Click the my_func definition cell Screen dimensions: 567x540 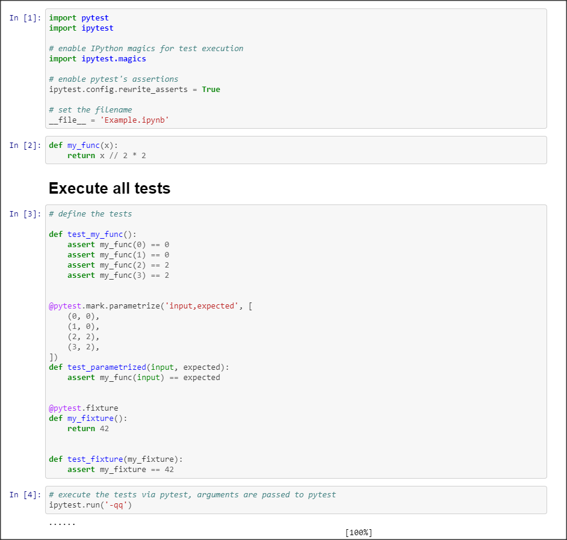point(96,150)
